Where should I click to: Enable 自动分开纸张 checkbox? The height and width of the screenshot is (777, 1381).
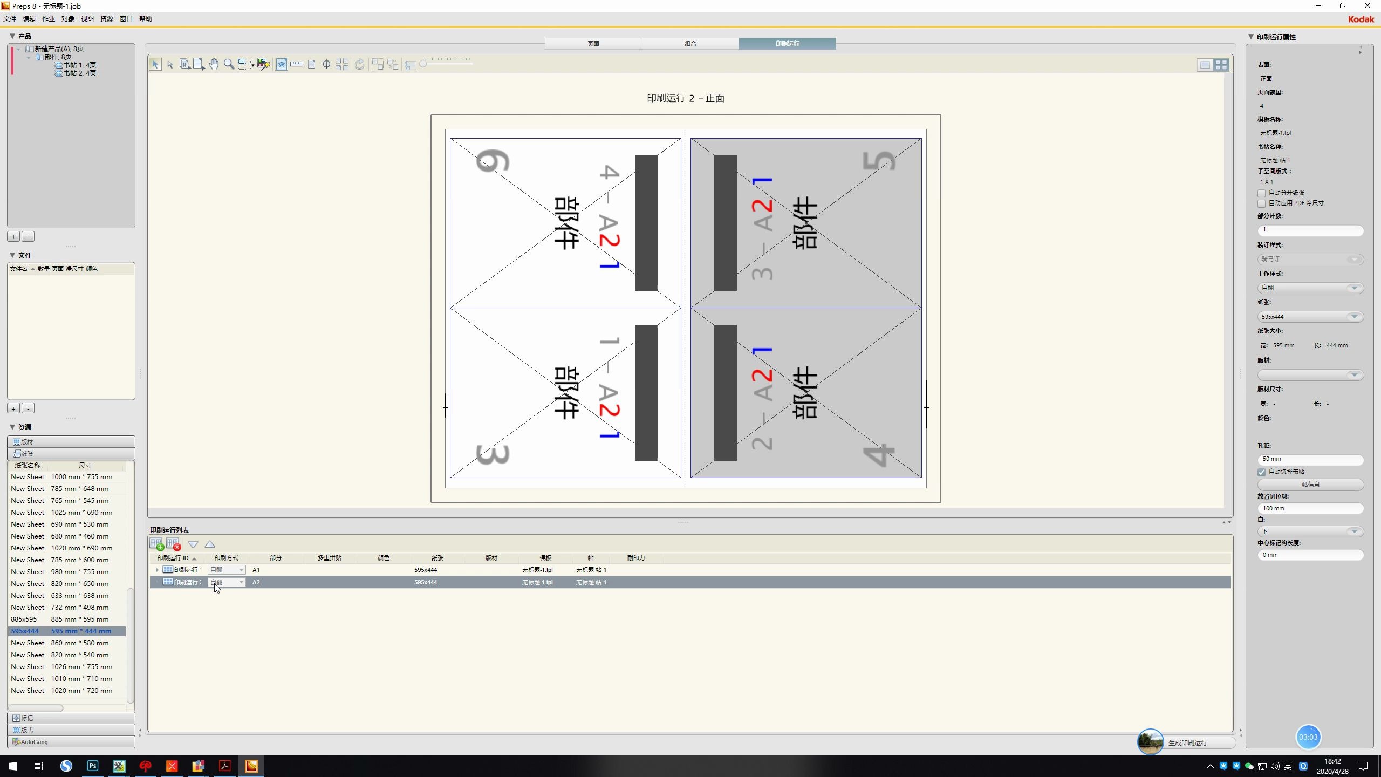1261,193
